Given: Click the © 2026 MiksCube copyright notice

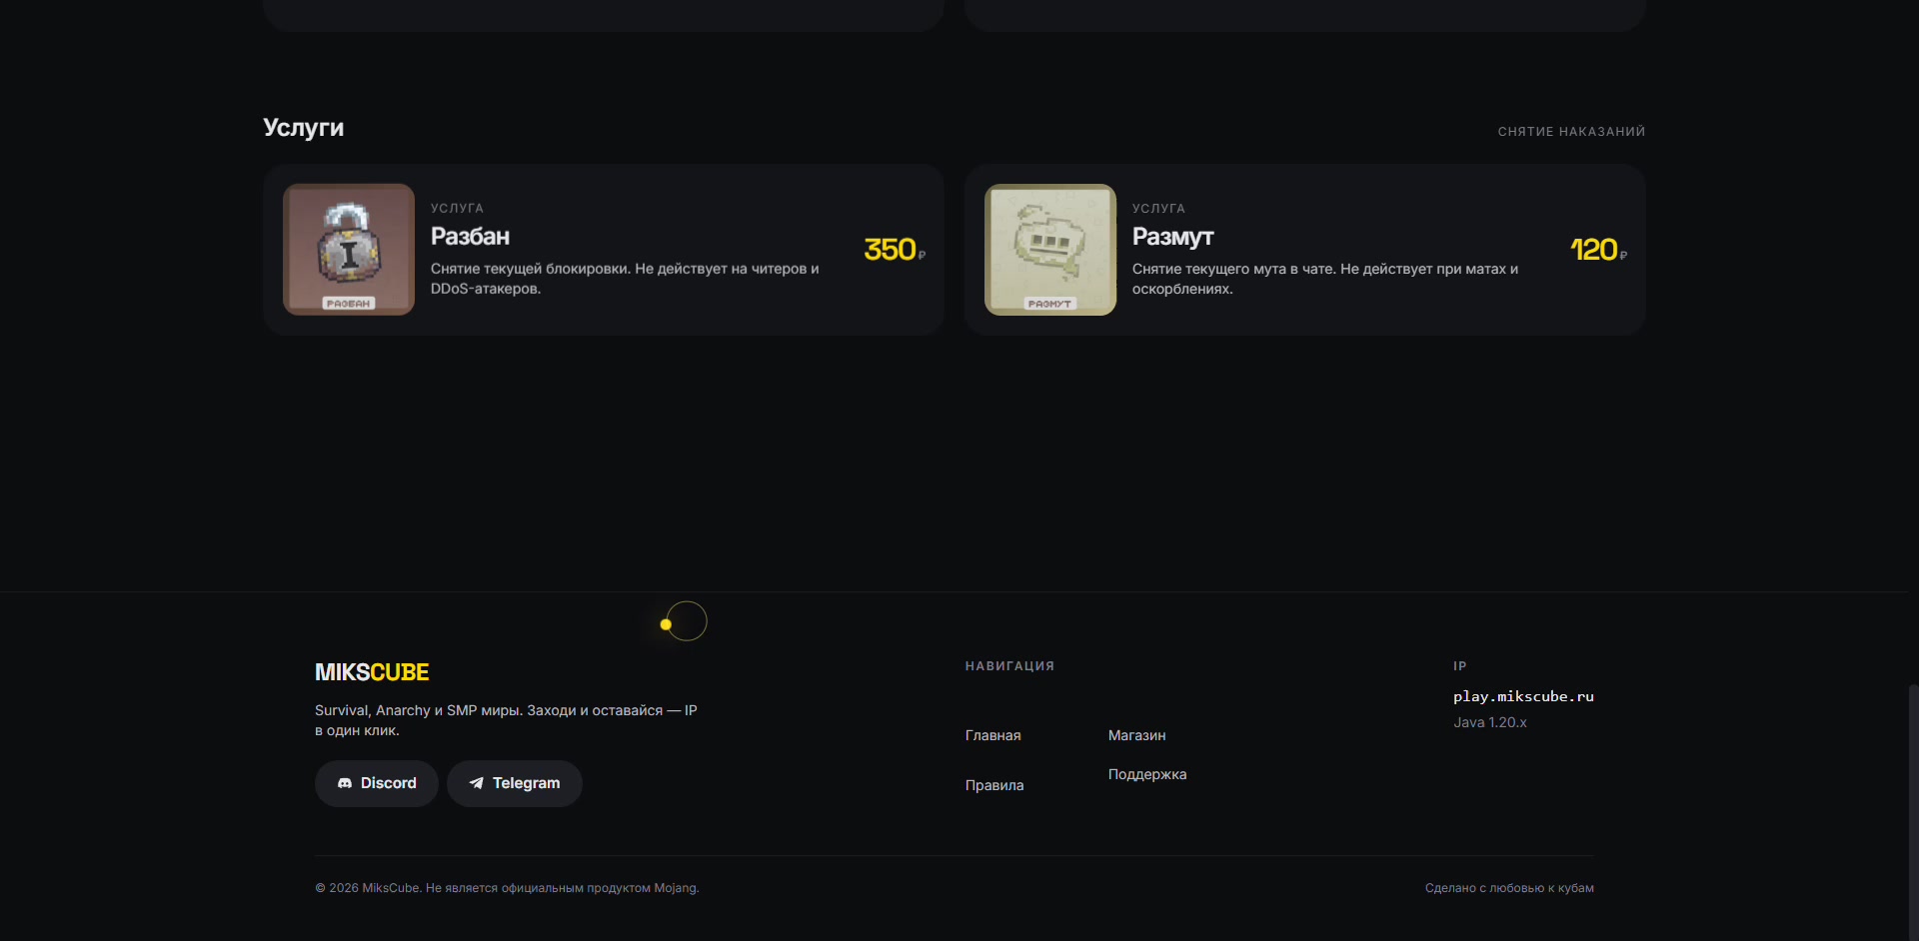Looking at the screenshot, I should point(507,888).
